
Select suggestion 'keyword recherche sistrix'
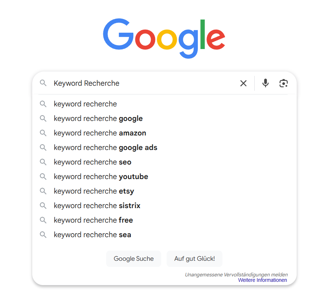tap(97, 206)
